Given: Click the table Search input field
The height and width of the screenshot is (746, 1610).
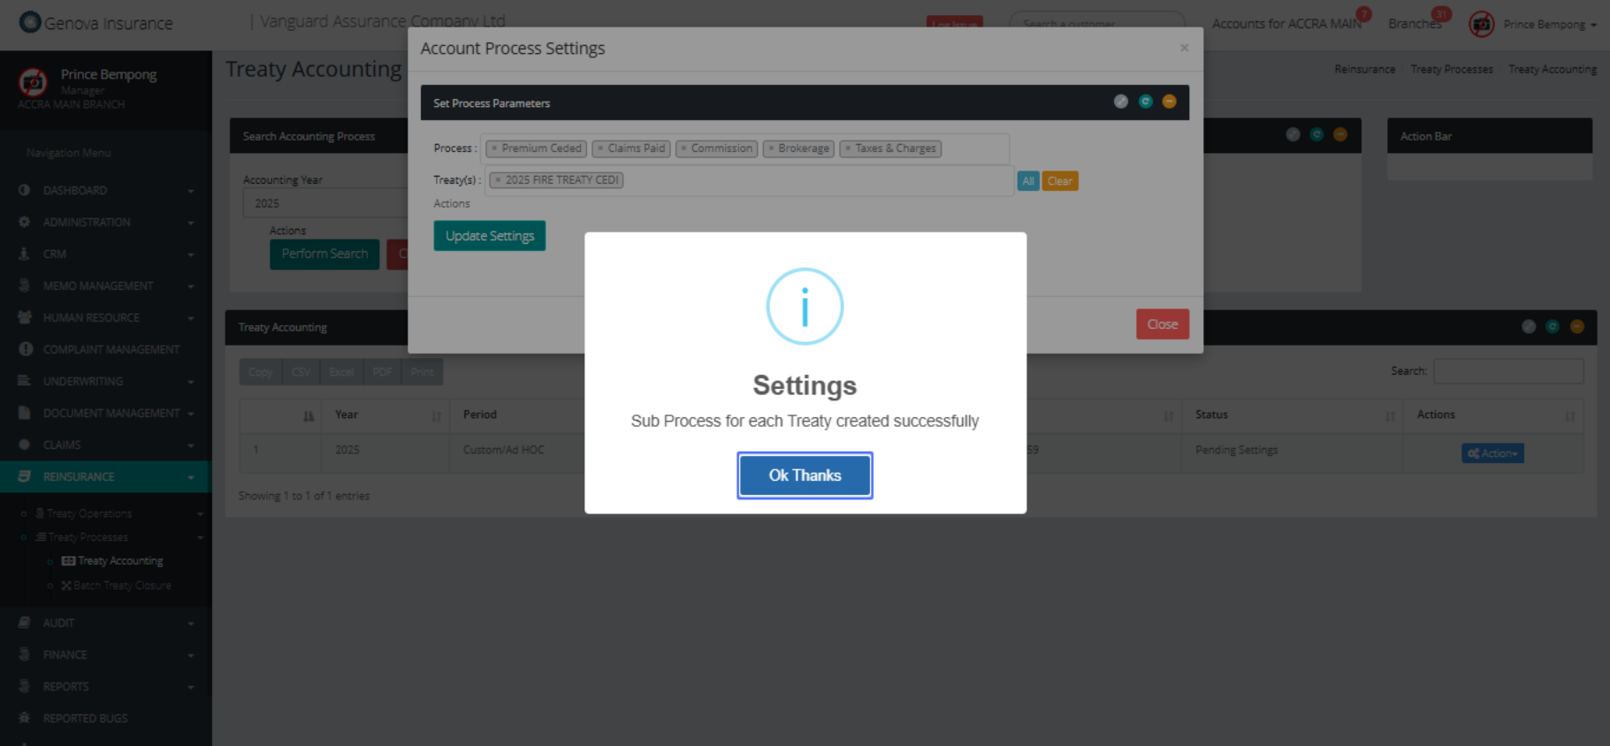Looking at the screenshot, I should [x=1507, y=371].
